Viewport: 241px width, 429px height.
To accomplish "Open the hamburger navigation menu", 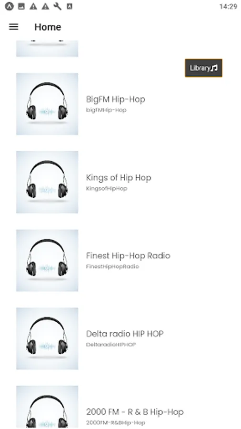I will click(13, 27).
